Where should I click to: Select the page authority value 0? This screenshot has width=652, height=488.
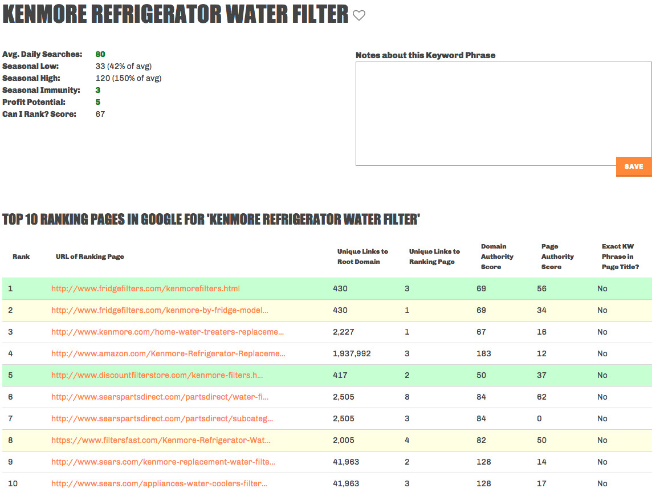539,418
